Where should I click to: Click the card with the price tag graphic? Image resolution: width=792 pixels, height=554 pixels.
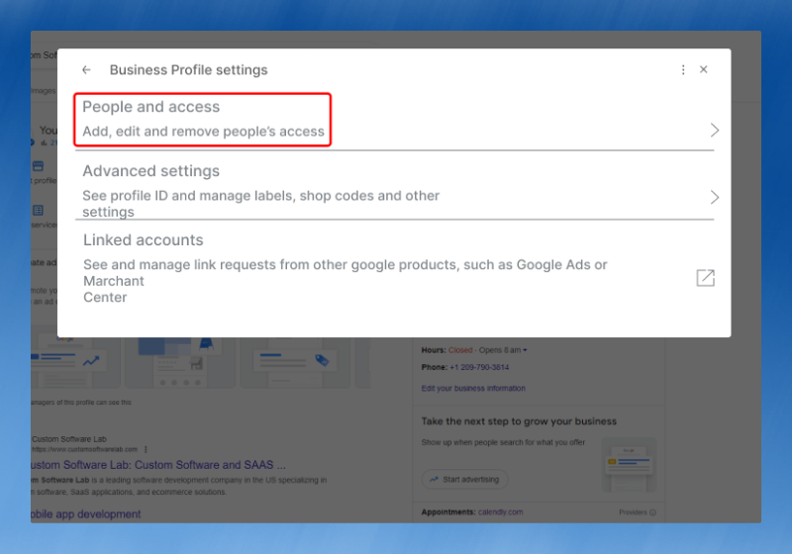coord(295,362)
